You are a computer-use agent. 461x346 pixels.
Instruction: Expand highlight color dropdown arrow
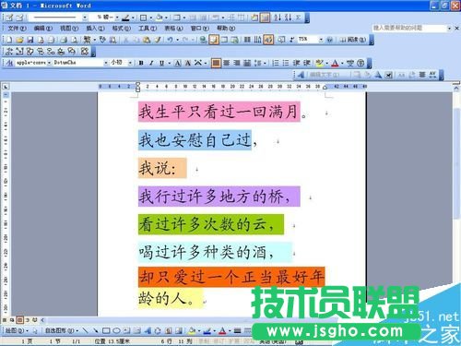(x=326, y=64)
